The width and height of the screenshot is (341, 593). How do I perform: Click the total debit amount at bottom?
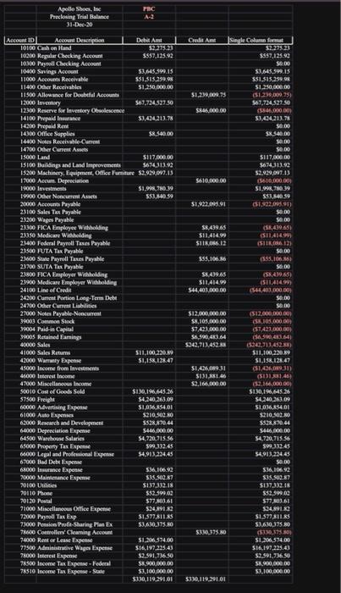click(x=152, y=579)
